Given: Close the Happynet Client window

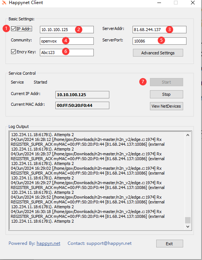Looking at the screenshot, I should click(x=193, y=3).
